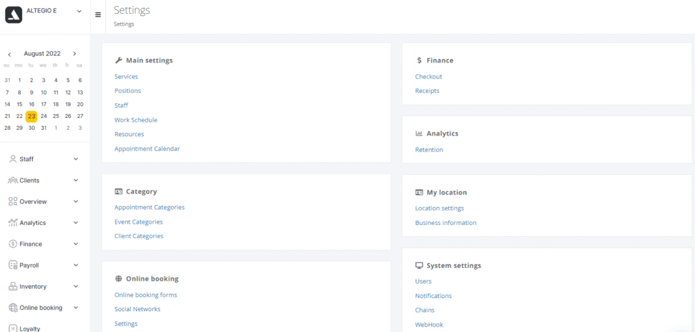Open the Notifications link

point(434,296)
